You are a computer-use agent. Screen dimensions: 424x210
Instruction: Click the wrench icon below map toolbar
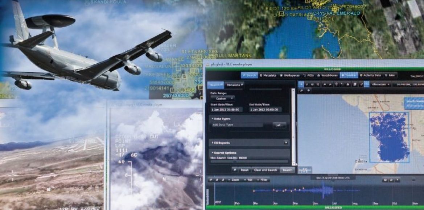click(x=301, y=90)
